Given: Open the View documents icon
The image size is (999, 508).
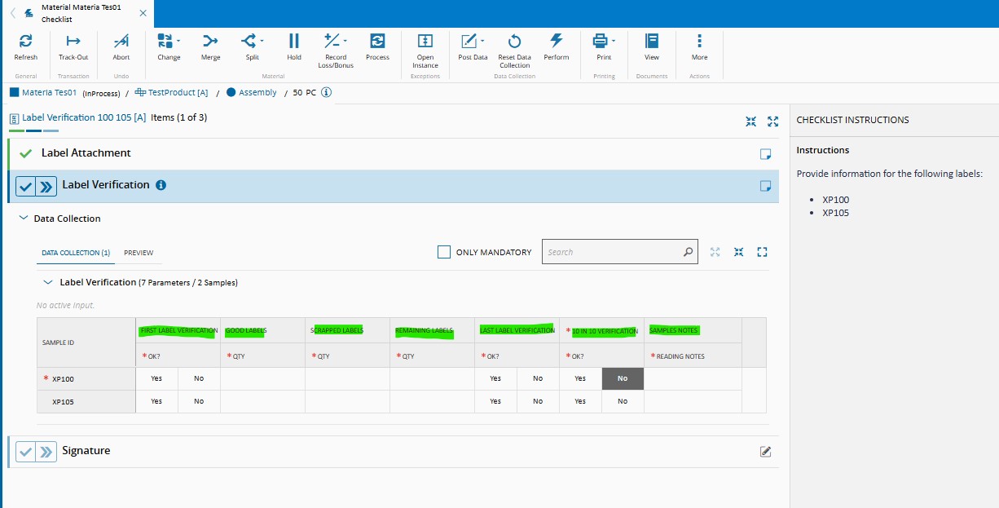Looking at the screenshot, I should [652, 42].
